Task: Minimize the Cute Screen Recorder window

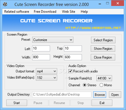Action: [x=100, y=4]
